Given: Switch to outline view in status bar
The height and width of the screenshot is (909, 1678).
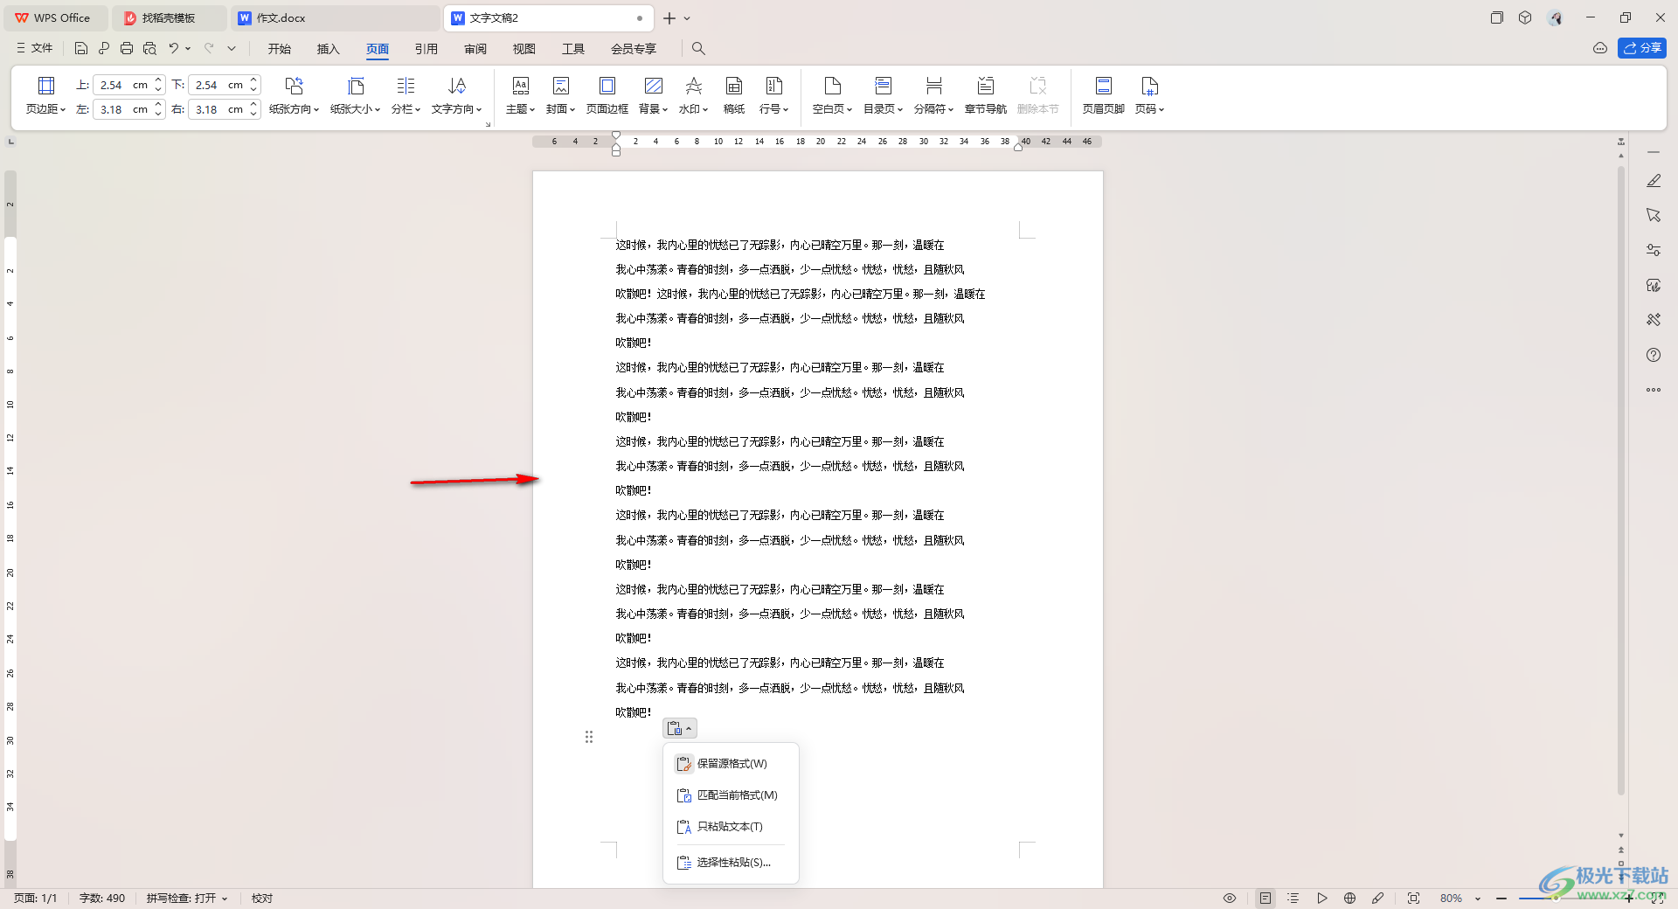Looking at the screenshot, I should click(x=1293, y=899).
